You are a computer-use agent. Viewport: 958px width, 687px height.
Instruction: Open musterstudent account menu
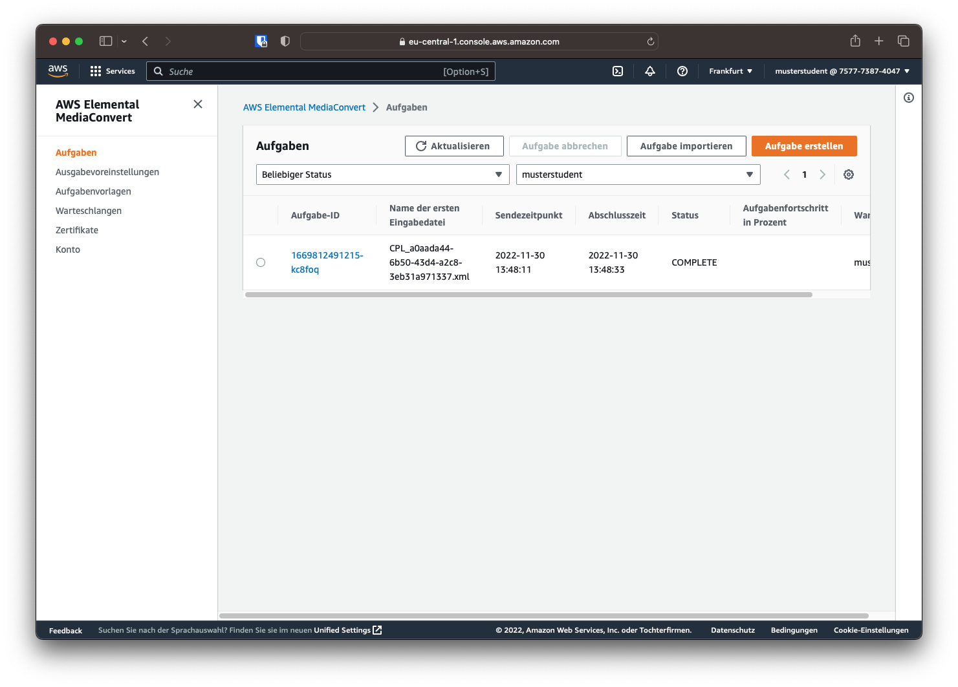(x=842, y=71)
